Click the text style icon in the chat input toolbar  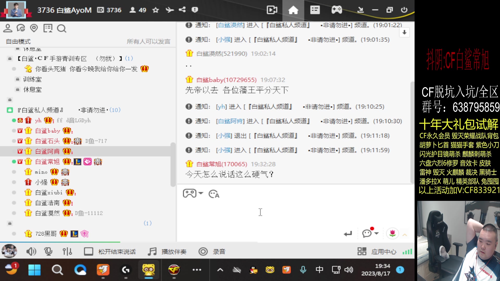point(214,194)
